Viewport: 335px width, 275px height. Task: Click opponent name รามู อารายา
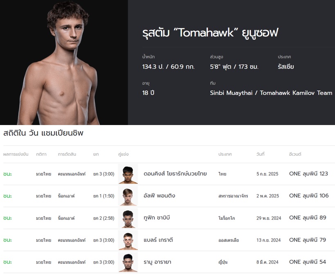[x=157, y=262]
